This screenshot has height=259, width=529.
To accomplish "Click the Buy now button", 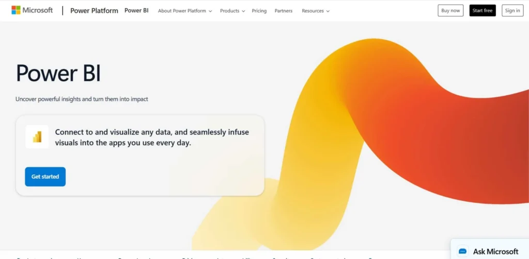I will click(450, 11).
